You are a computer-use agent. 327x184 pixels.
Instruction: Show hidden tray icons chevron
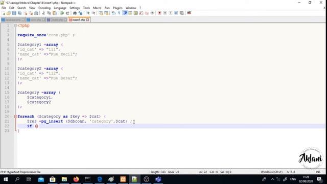[272, 179]
